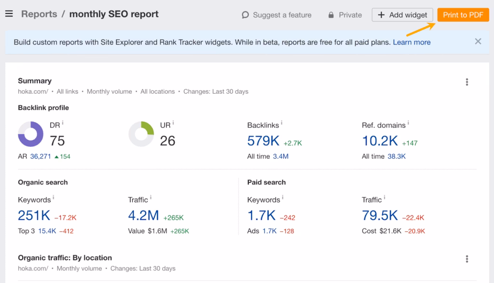Open the navigation hamburger menu
Image resolution: width=494 pixels, height=283 pixels.
(9, 14)
